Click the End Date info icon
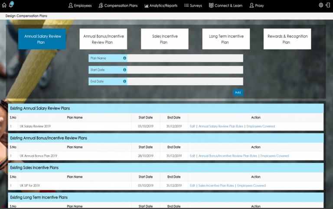333x209 pixels. click(x=124, y=81)
